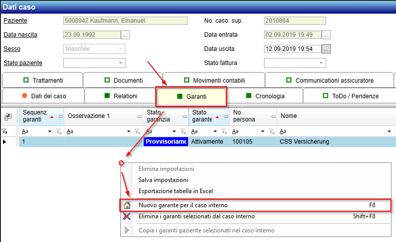Screen dimensions: 396x242
Task: Click the Sesso label link
Action: 12,48
